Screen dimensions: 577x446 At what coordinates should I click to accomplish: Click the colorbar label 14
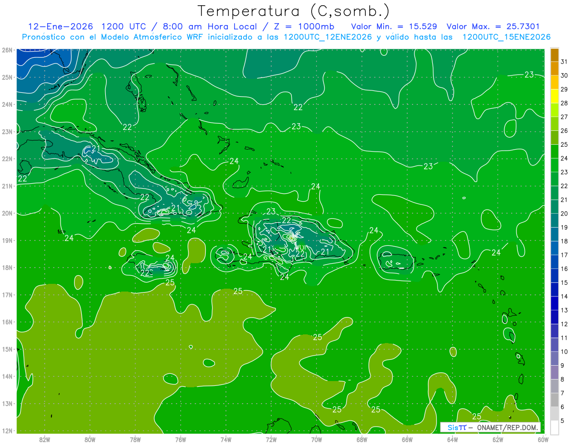coord(564,297)
